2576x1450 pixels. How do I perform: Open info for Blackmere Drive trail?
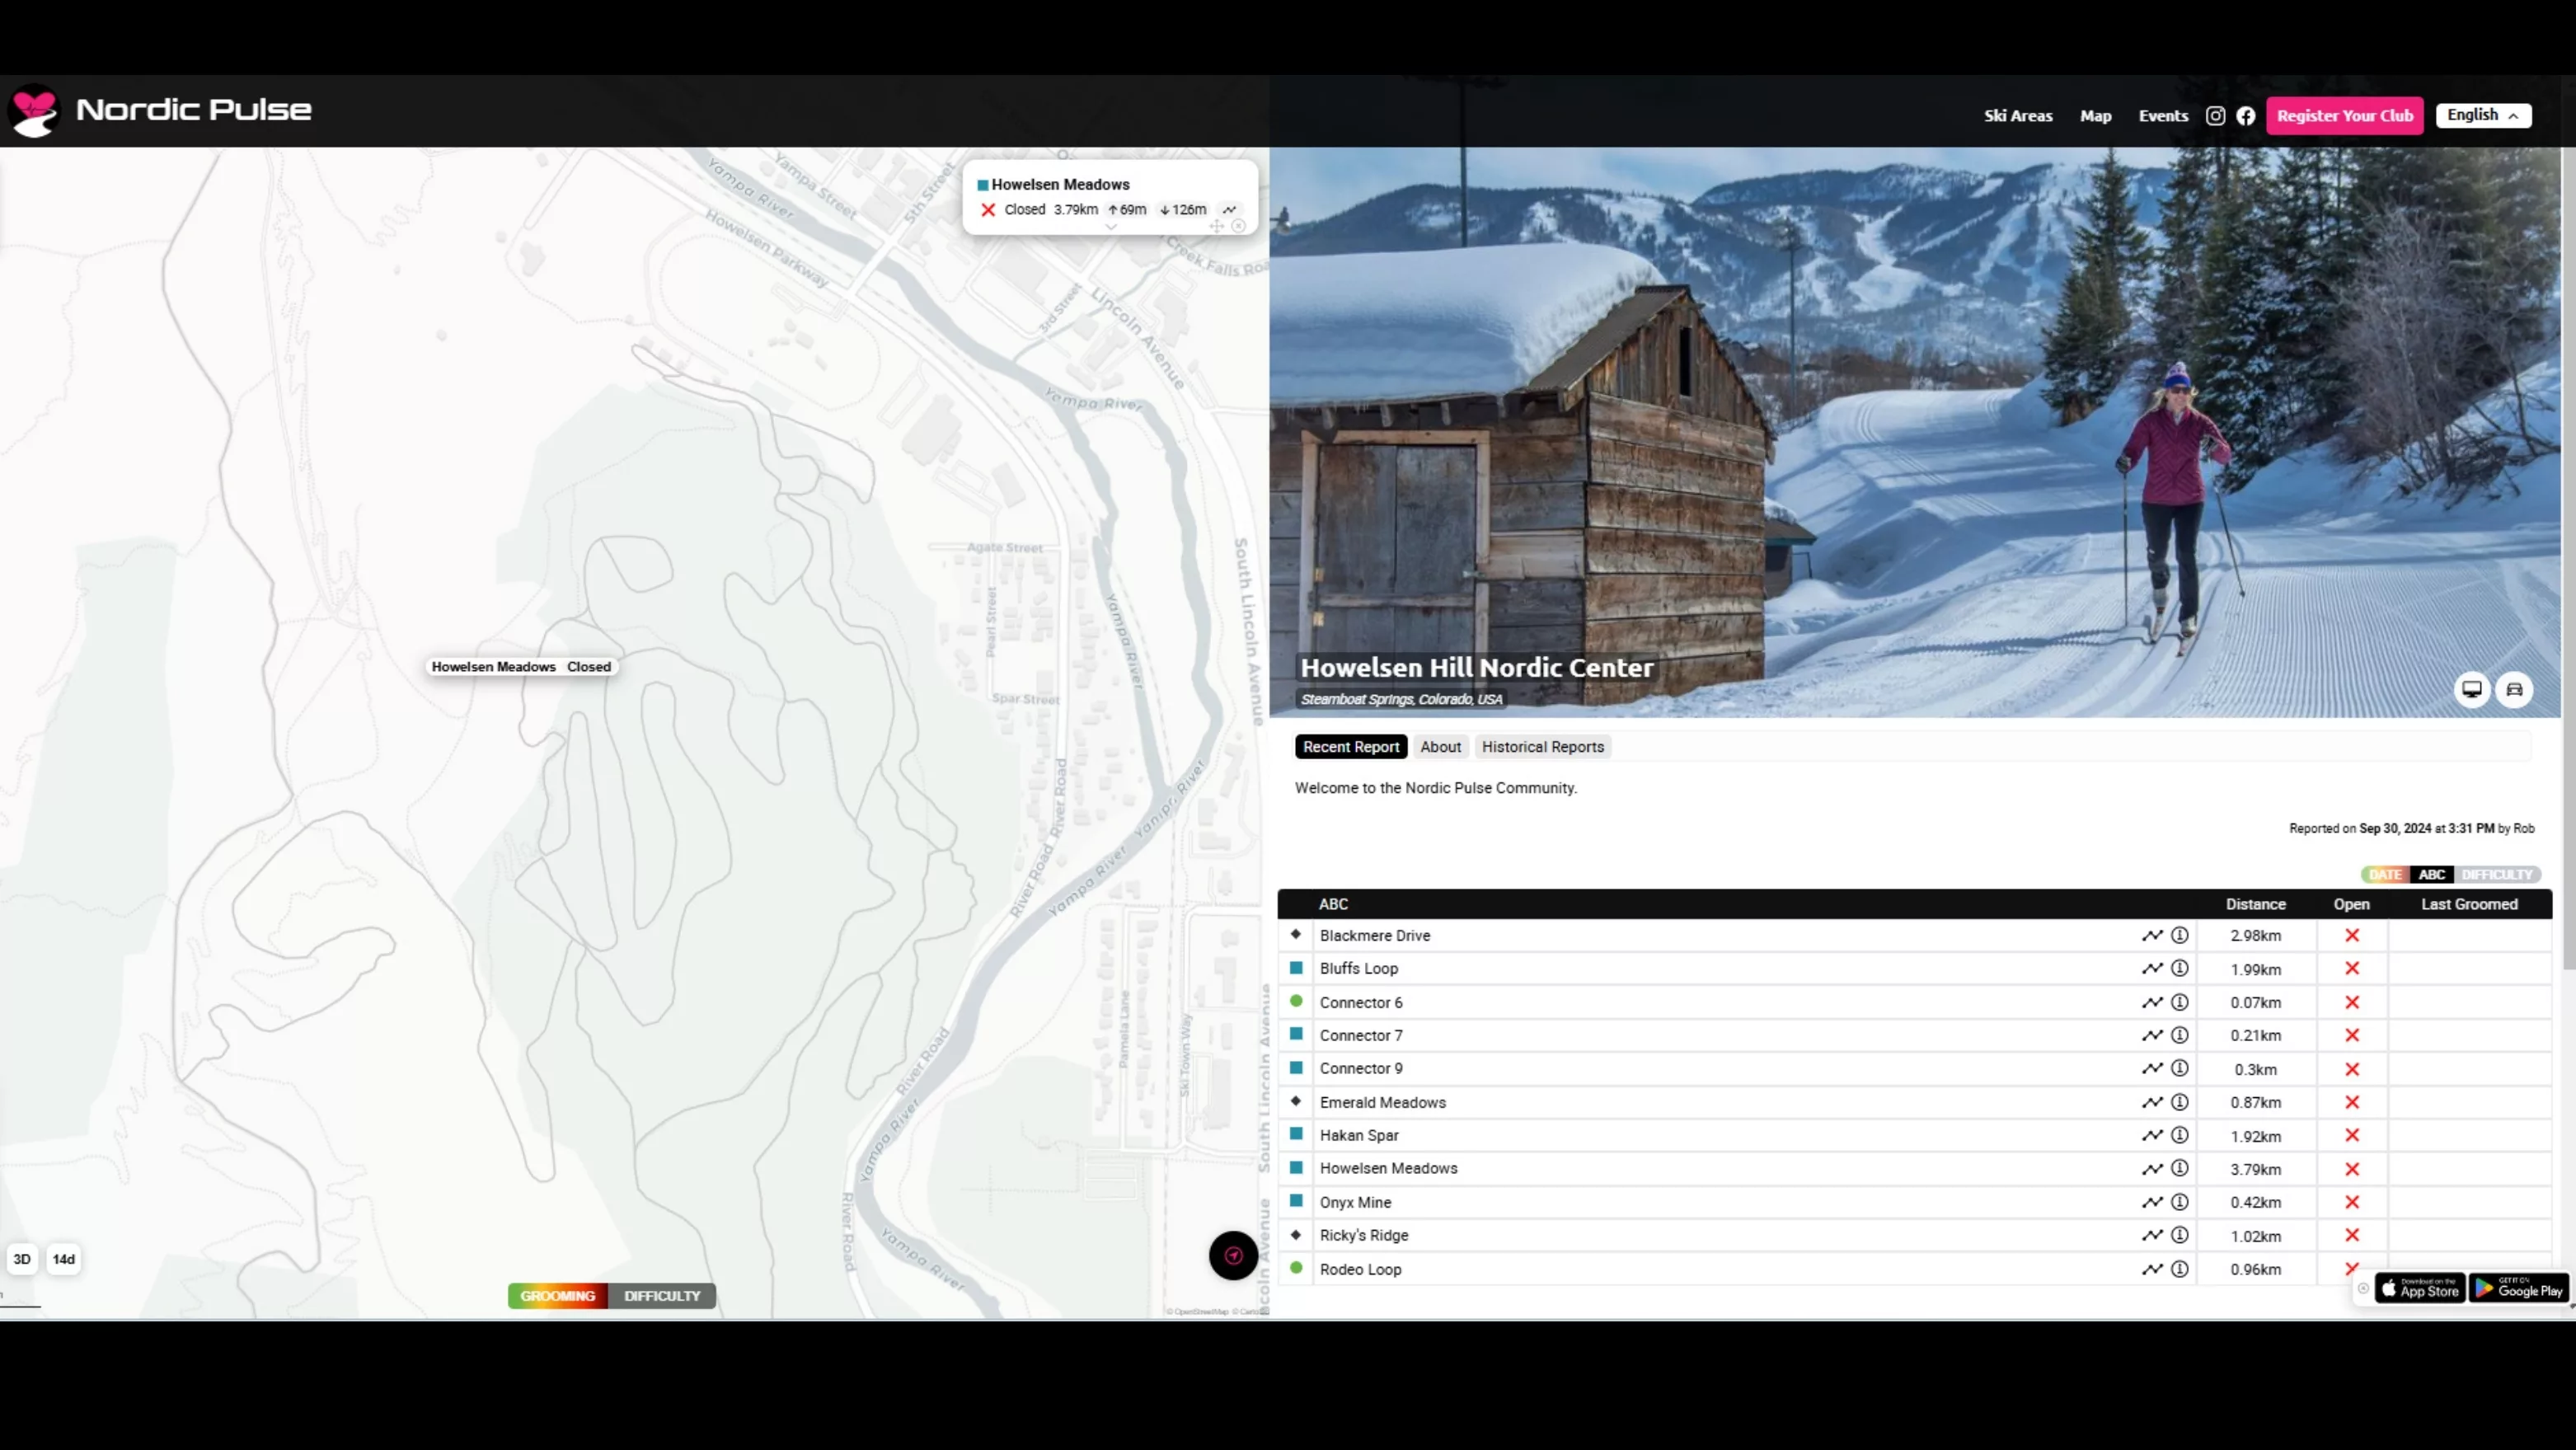pyautogui.click(x=2180, y=935)
